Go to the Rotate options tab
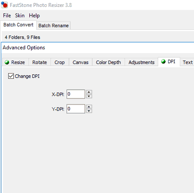 (40, 62)
